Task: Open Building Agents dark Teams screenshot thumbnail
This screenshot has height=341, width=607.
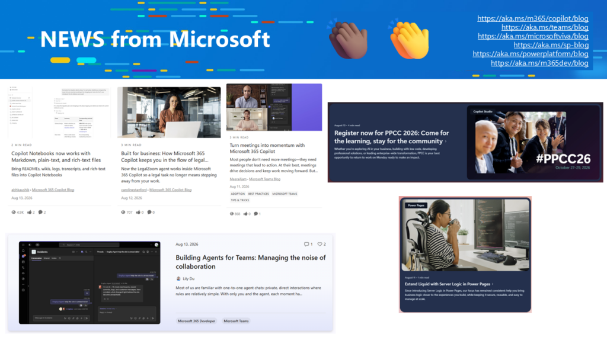Action: (x=90, y=282)
